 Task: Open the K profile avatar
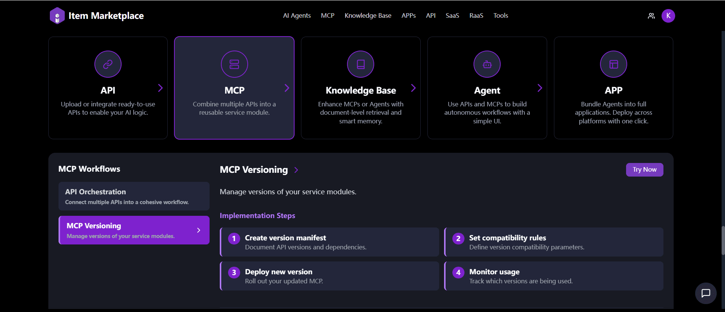point(668,16)
